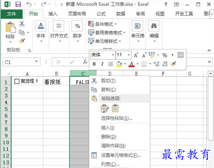Screen dimensions: 214x168
Task: Check the 复选框 1 checkbox
Action: pyautogui.click(x=17, y=81)
